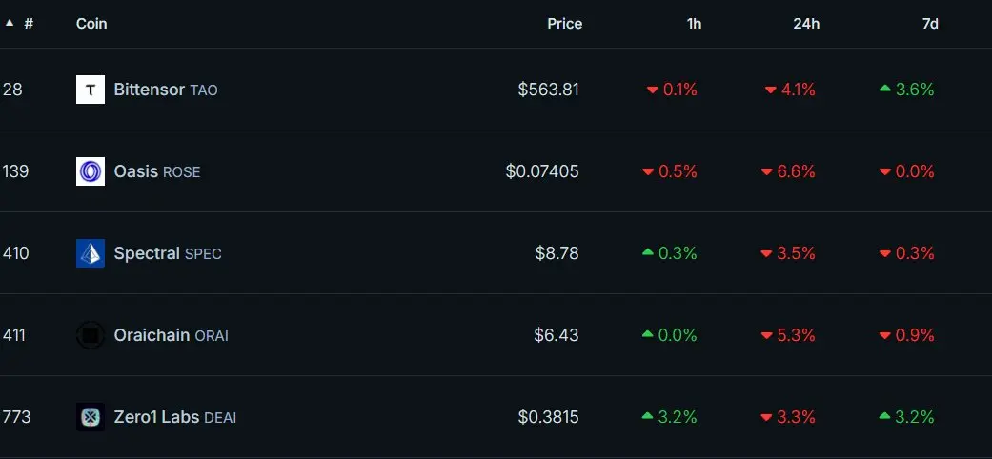Select the rank 411 row number
Viewport: 992px width, 459px height.
tap(14, 335)
